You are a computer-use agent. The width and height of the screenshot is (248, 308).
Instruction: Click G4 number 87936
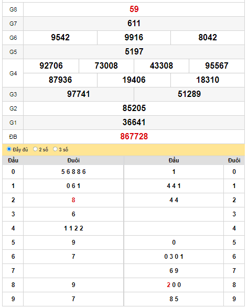point(60,80)
